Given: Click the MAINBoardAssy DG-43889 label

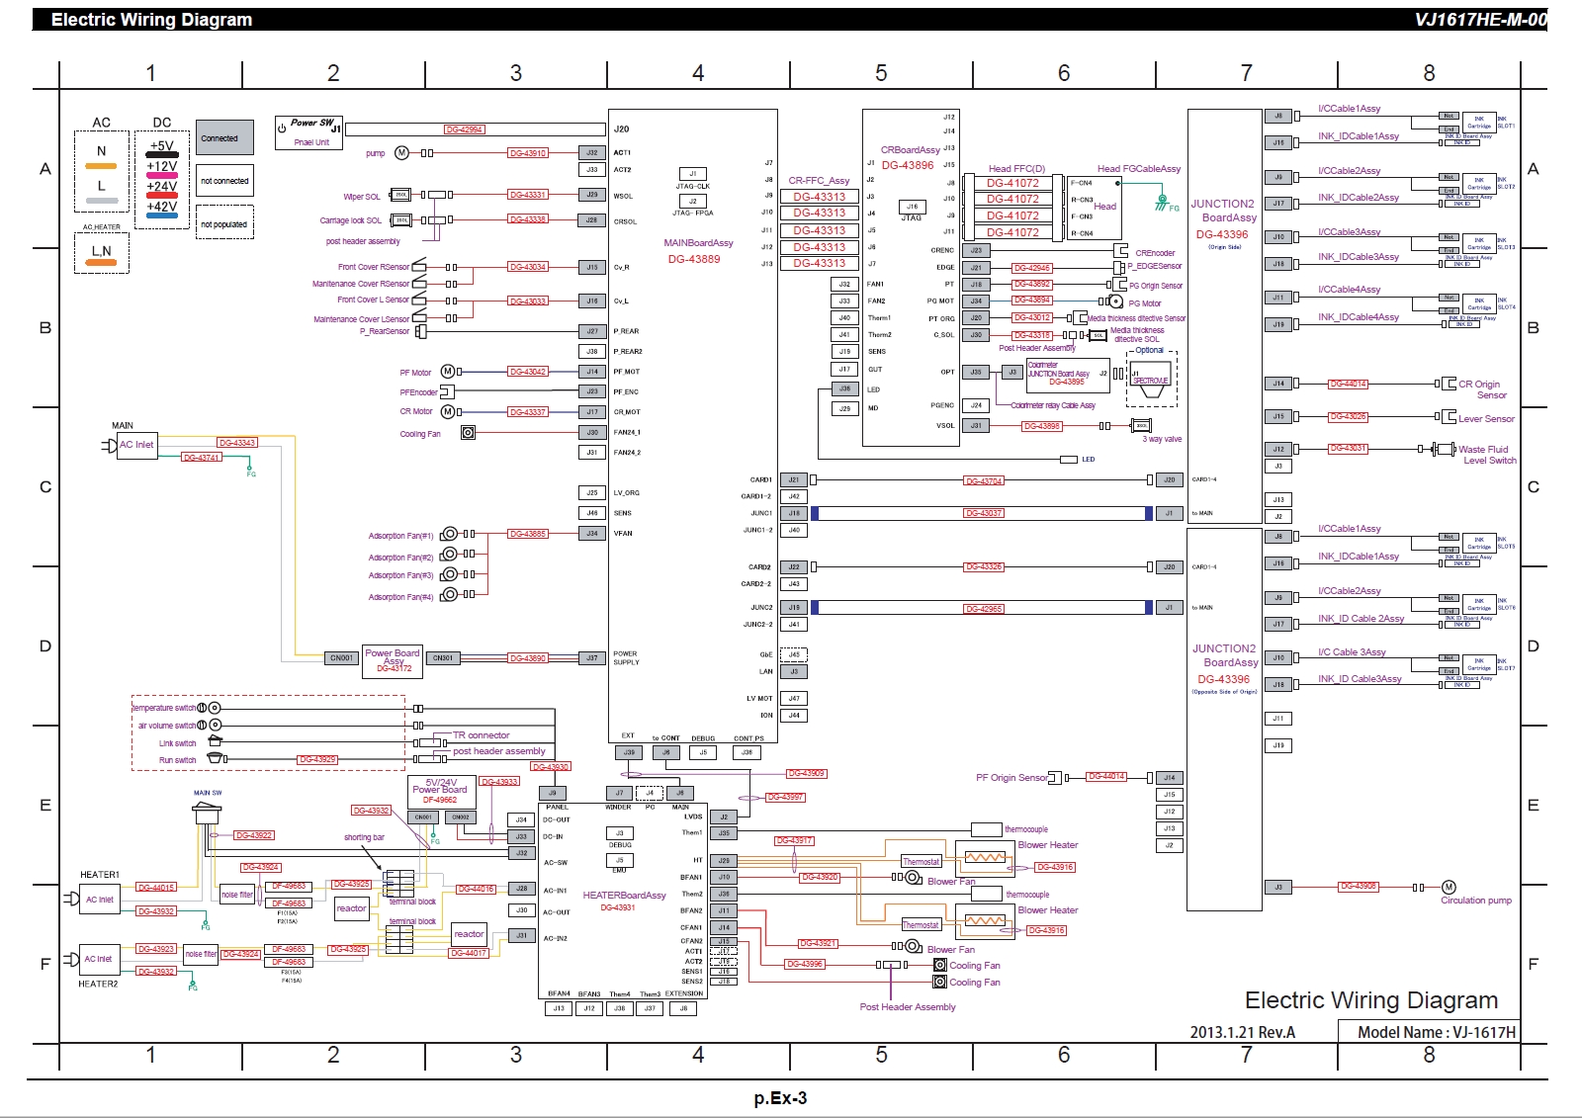Looking at the screenshot, I should pos(697,251).
